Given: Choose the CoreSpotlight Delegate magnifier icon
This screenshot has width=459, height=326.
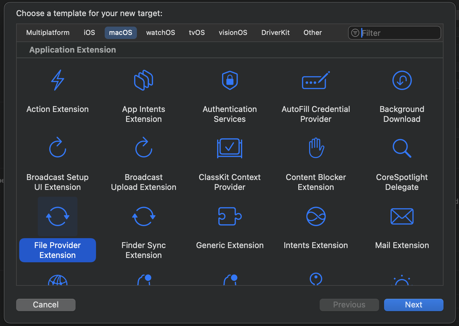Looking at the screenshot, I should pyautogui.click(x=402, y=148).
